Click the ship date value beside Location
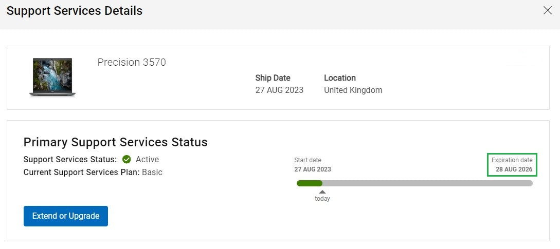 click(279, 90)
